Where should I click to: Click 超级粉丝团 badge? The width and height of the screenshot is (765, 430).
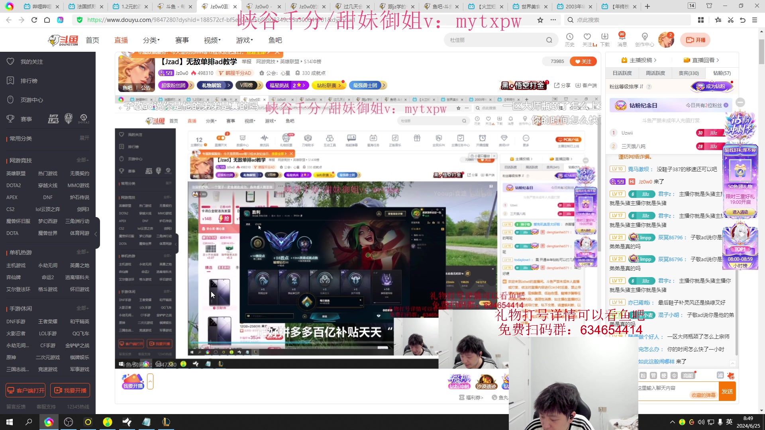[x=175, y=85]
